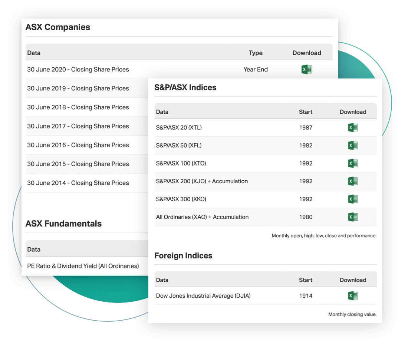Click '30 June 2015 - Closing Share Prices' row text
Screen dimensions: 408x348
point(78,164)
